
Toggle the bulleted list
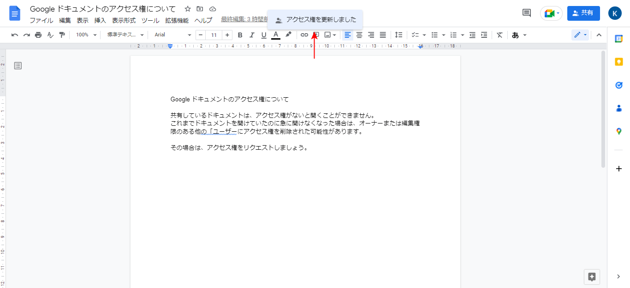click(434, 35)
